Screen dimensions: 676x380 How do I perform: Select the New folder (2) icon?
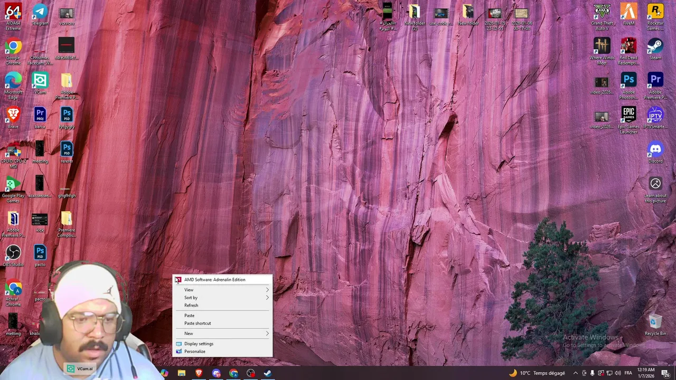pos(415,17)
